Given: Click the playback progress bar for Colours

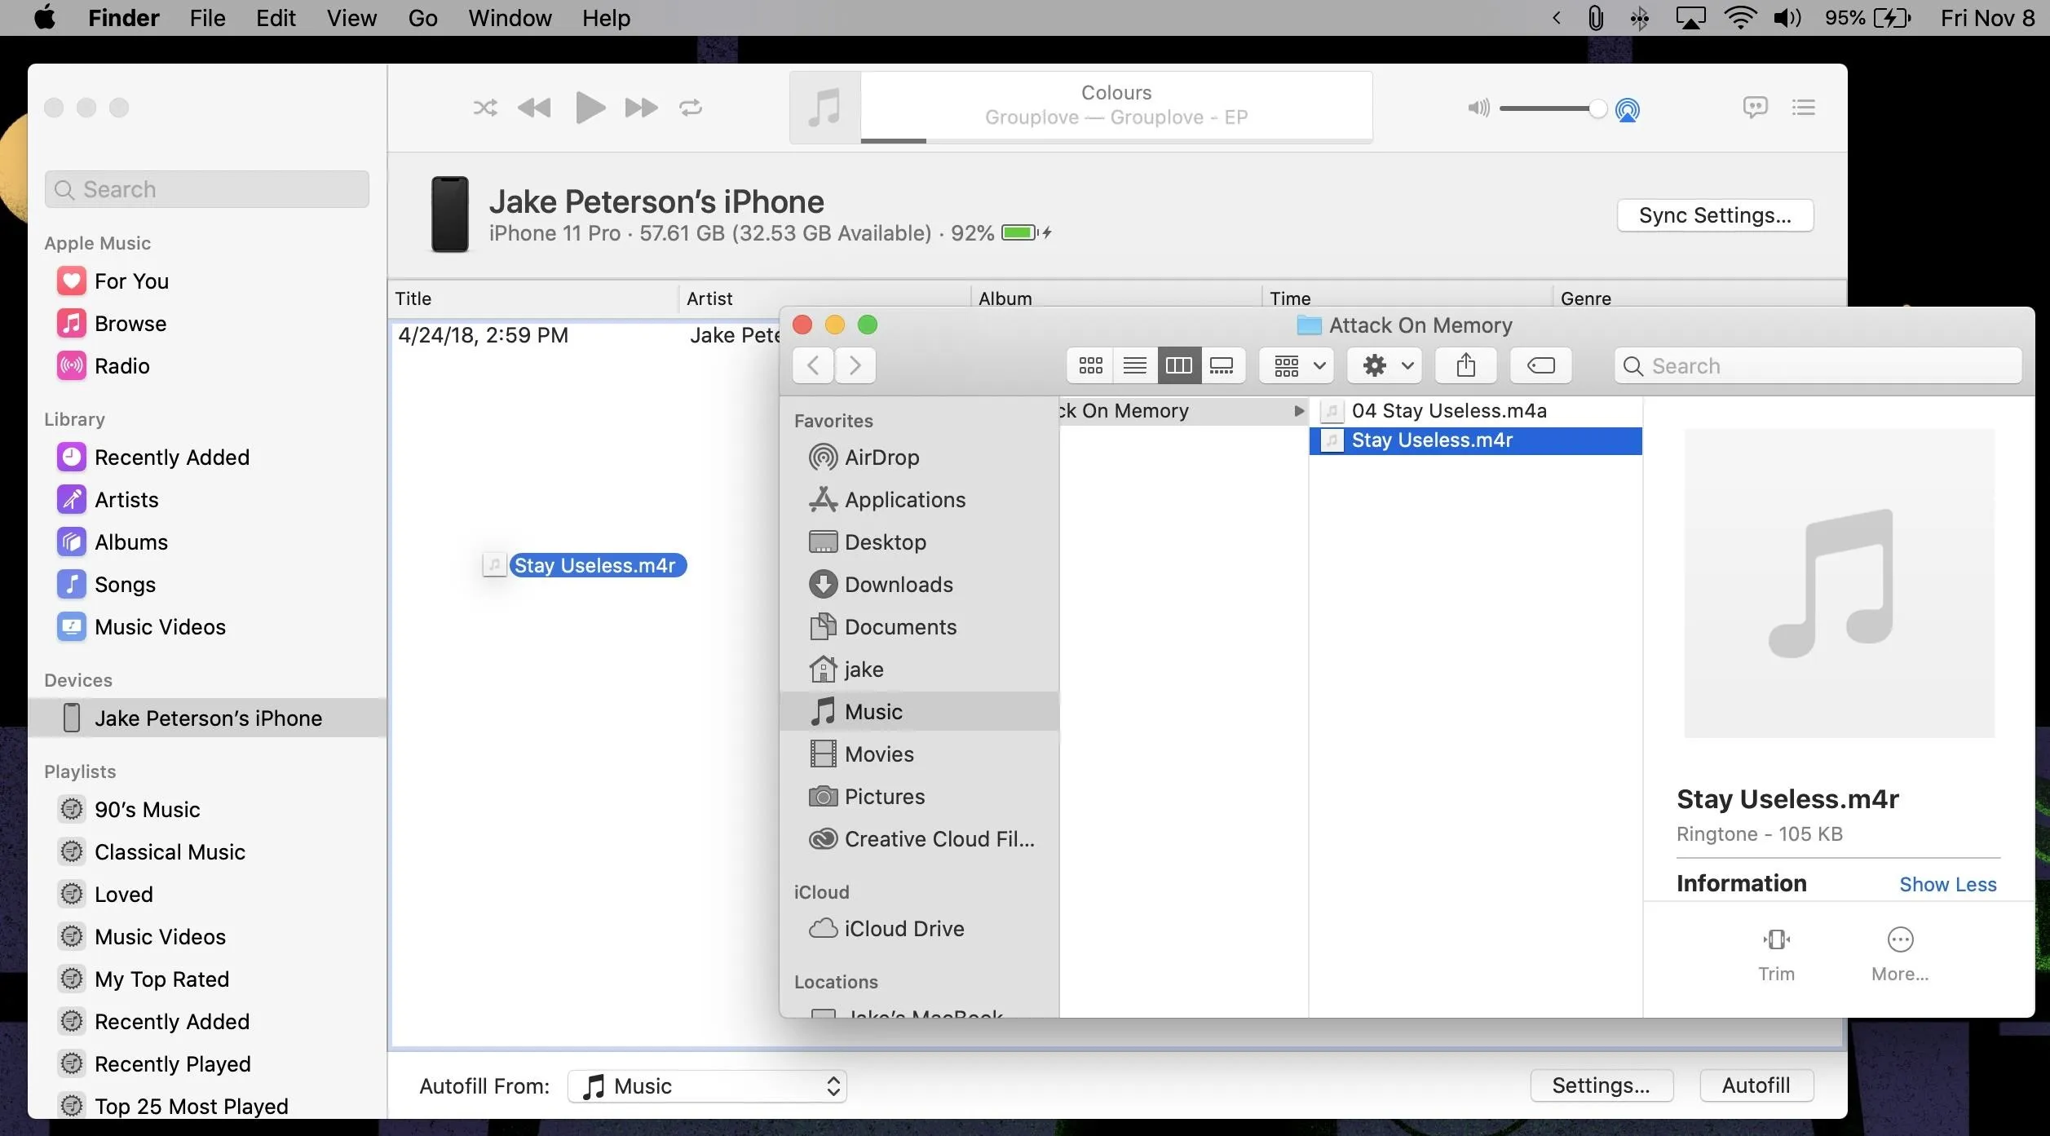Looking at the screenshot, I should pyautogui.click(x=1116, y=141).
